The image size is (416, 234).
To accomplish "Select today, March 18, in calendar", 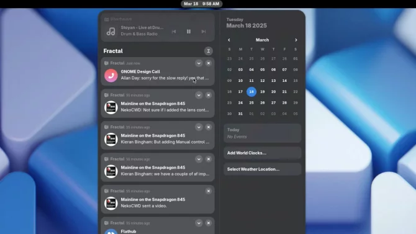I will (x=251, y=92).
